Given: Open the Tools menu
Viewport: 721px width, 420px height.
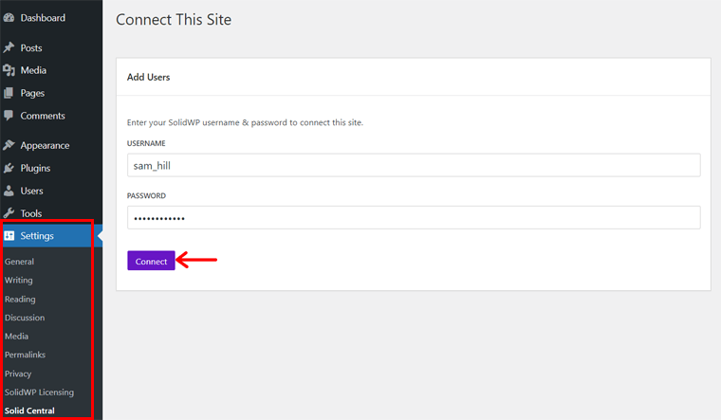Looking at the screenshot, I should 31,213.
